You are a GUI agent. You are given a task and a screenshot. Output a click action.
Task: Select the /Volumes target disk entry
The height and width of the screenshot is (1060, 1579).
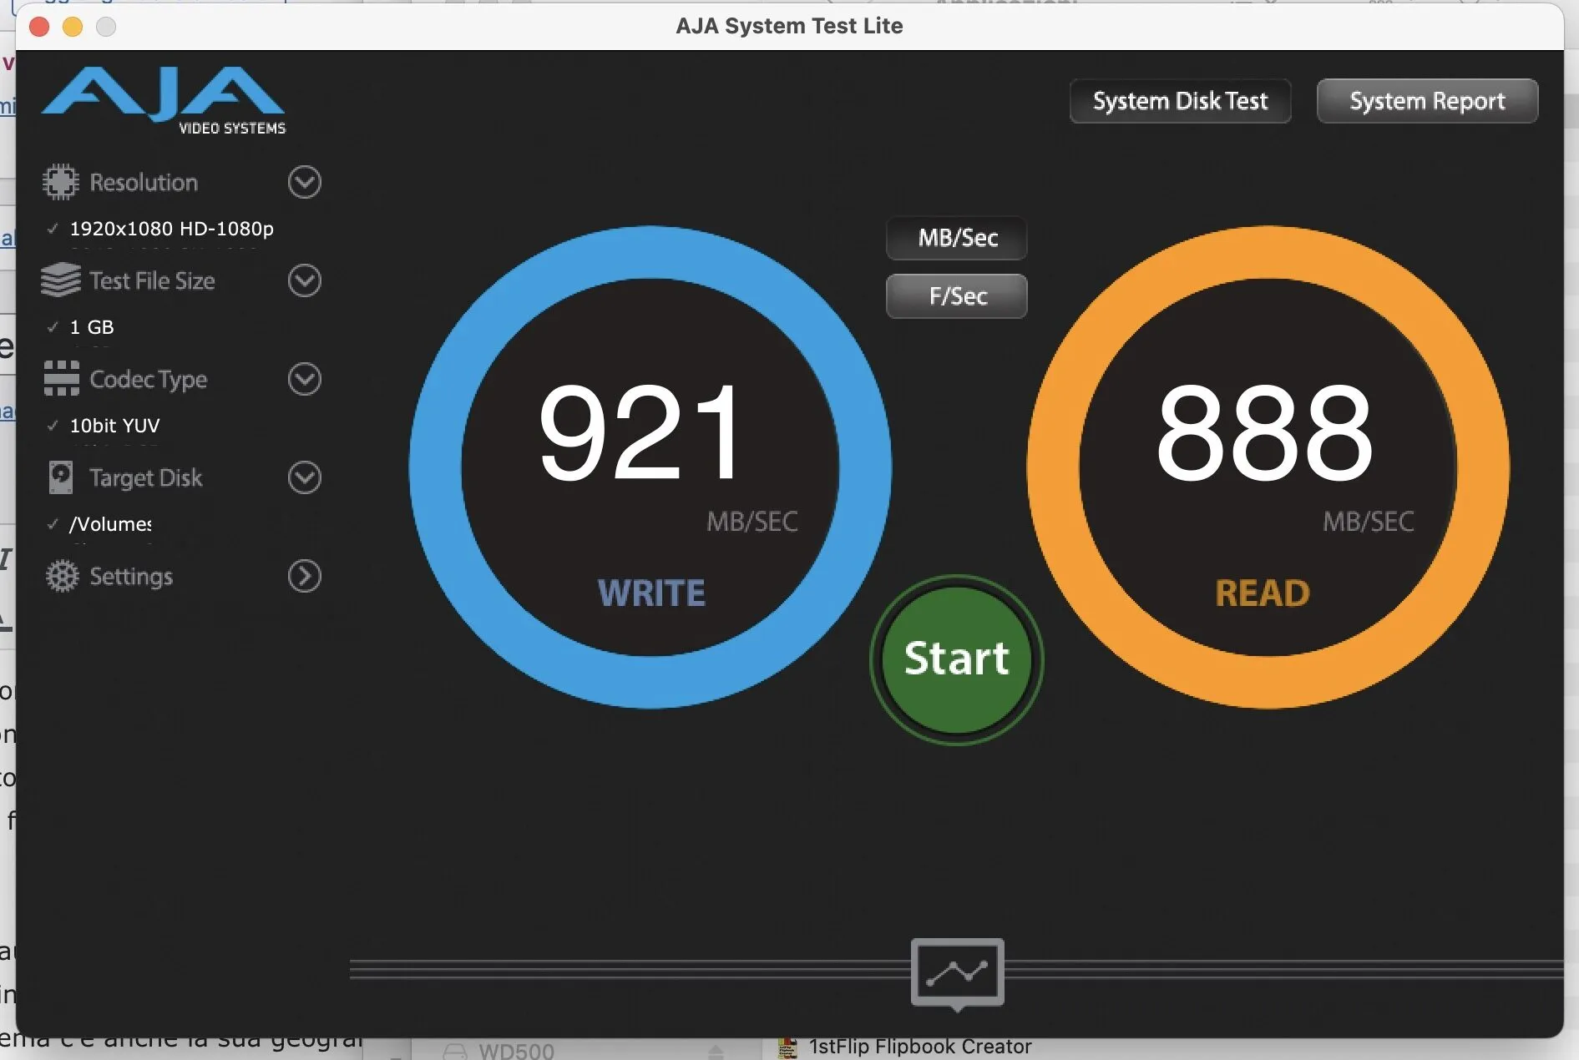click(109, 524)
